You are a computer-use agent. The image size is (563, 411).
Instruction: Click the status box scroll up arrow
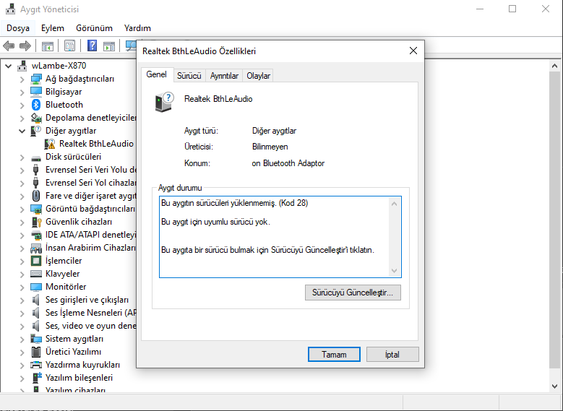tap(394, 204)
